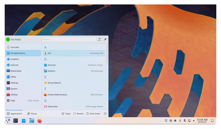This screenshot has height=129, width=221.
Task: Click the volume icon in system tray
Action: click(175, 121)
